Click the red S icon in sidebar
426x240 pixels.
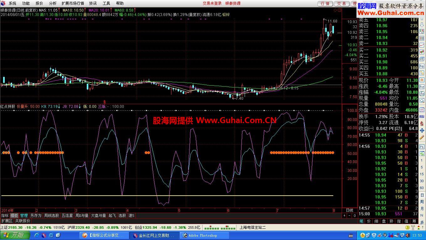(422, 123)
